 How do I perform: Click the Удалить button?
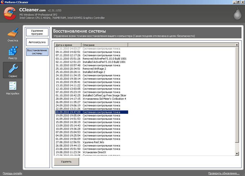coord(66,162)
